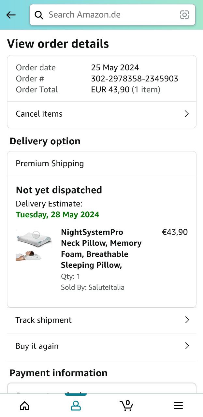The height and width of the screenshot is (417, 203).
Task: Go to Home tab icon
Action: pos(25,405)
